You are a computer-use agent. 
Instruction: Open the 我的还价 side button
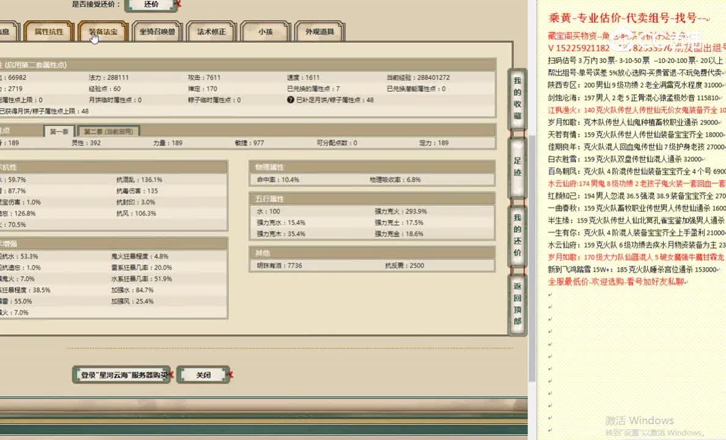(517, 235)
